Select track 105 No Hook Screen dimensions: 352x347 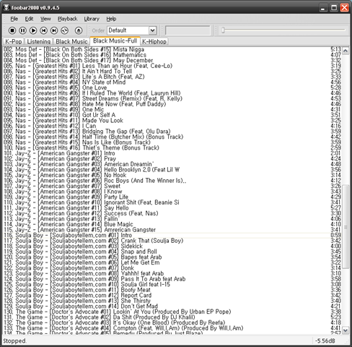click(x=172, y=175)
